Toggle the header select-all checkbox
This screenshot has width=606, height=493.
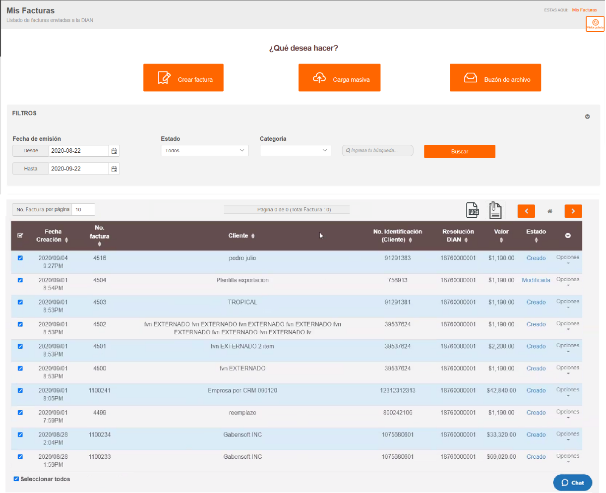coord(20,236)
